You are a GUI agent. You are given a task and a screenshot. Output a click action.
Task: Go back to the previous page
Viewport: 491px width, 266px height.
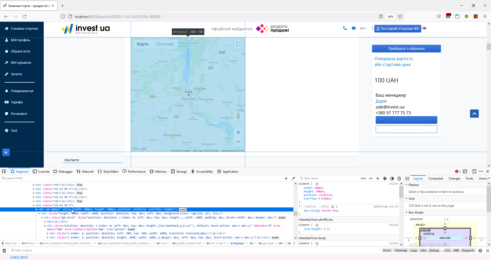click(6, 17)
